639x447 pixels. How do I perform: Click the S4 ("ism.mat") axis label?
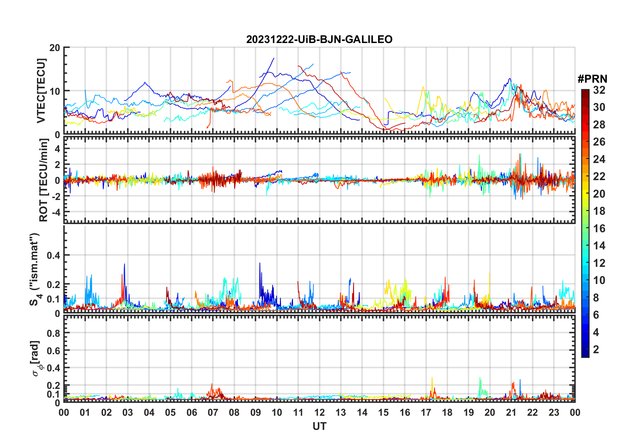35,270
